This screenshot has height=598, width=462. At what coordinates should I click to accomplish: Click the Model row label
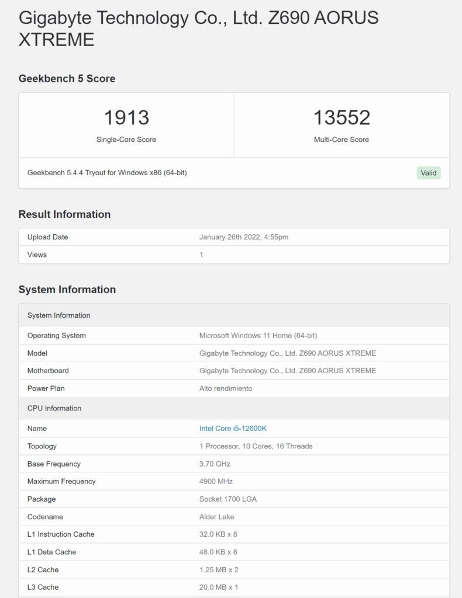[x=37, y=353]
